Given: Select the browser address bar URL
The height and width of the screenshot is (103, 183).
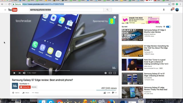Looking at the screenshot, I should 43,4.
